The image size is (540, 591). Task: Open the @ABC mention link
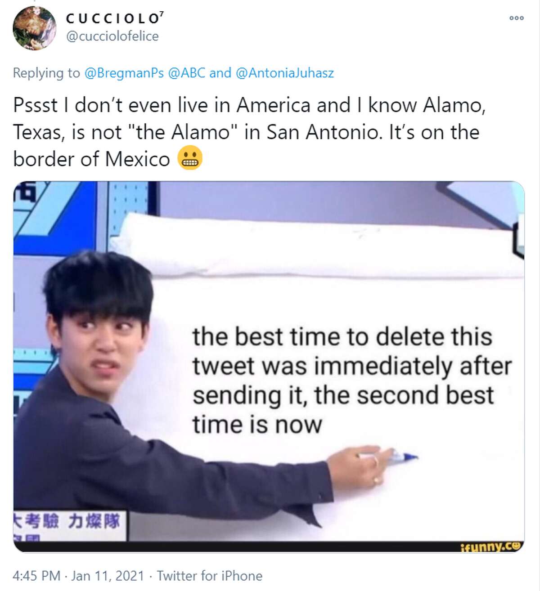tap(186, 73)
